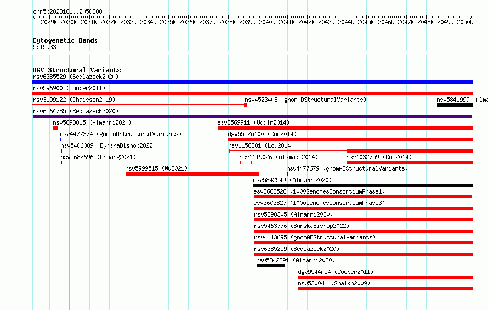Click the nsv1119026 (Alsmadi2014) label

coord(279,157)
